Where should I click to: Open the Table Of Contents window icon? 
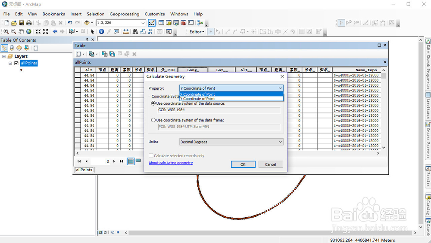click(x=161, y=23)
